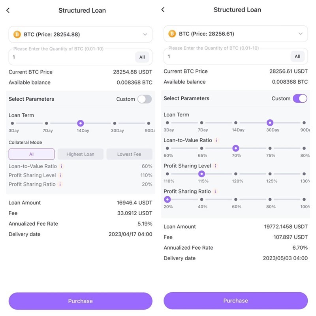Viewport: 316px width, 316px height.
Task: Click the left BTC coin selector chevron
Action: (145, 34)
